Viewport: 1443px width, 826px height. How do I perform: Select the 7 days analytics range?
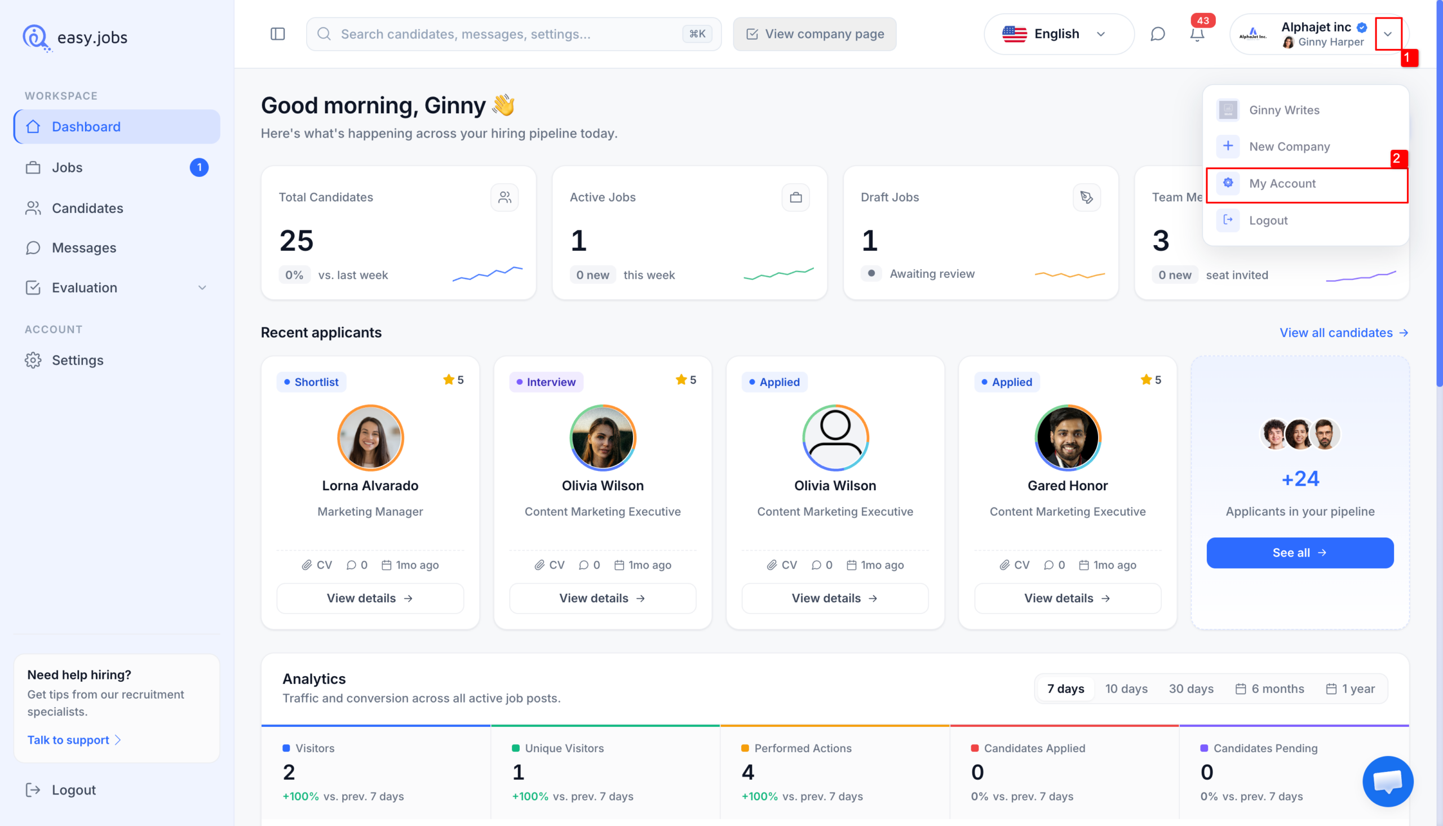tap(1066, 688)
